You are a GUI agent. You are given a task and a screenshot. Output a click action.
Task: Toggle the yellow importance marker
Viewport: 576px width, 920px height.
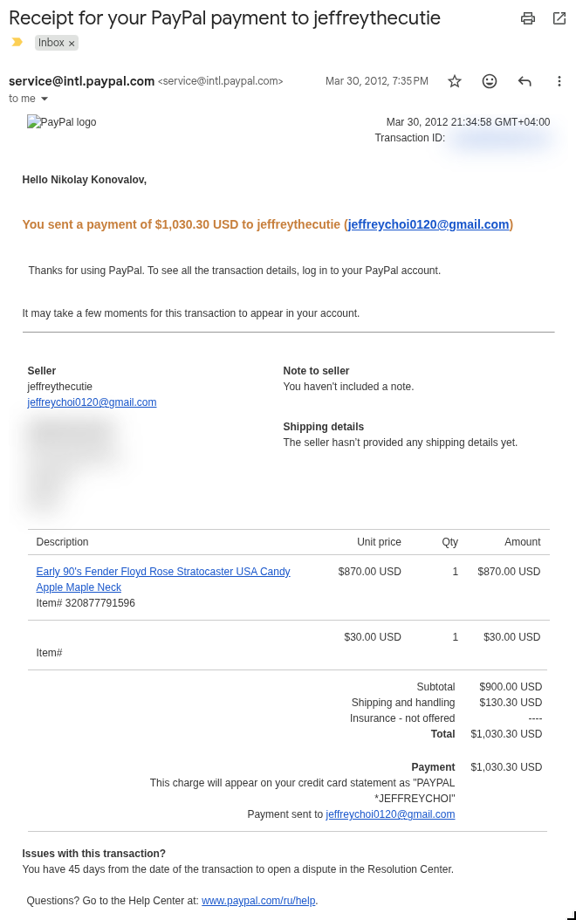point(17,42)
